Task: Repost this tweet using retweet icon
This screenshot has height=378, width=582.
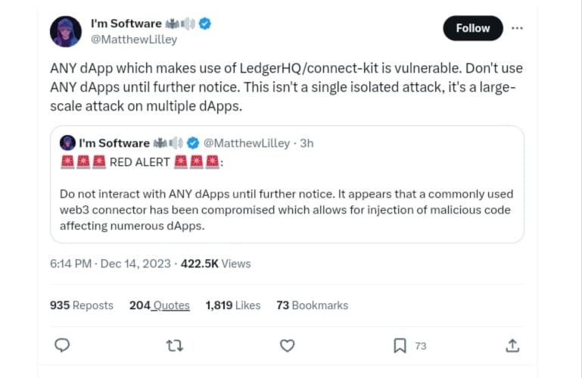Action: (x=175, y=345)
